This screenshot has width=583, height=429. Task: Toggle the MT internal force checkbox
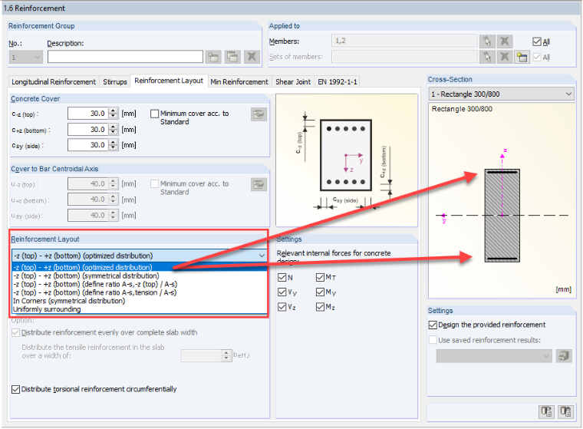(320, 277)
